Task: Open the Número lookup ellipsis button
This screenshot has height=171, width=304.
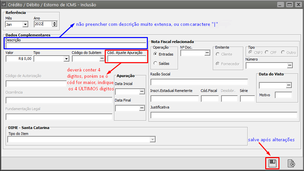Action: click(x=290, y=65)
